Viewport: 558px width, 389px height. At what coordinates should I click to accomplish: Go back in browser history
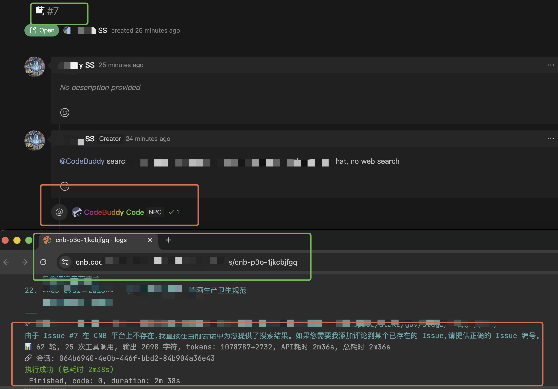[x=6, y=262]
